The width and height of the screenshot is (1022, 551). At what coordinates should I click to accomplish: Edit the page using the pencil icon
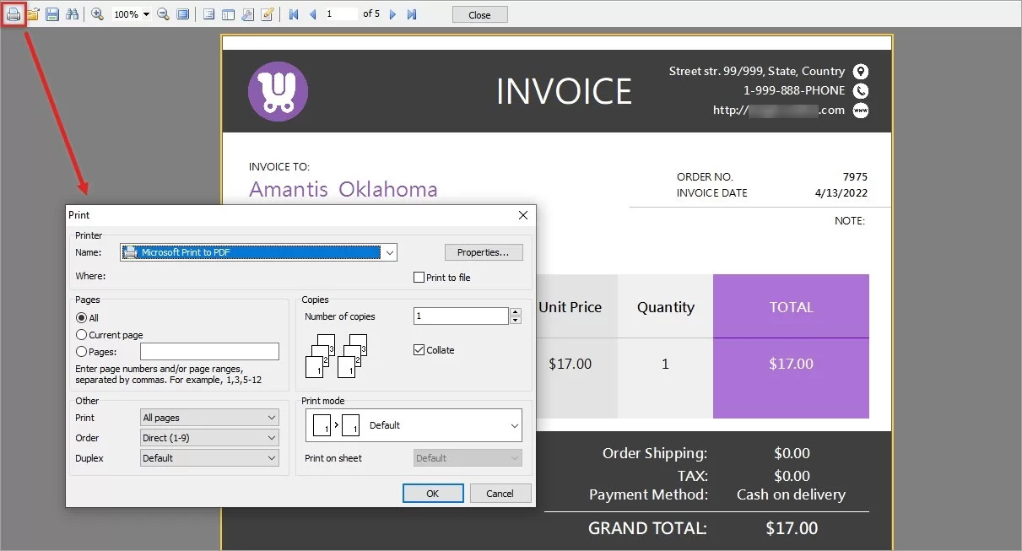pyautogui.click(x=268, y=14)
